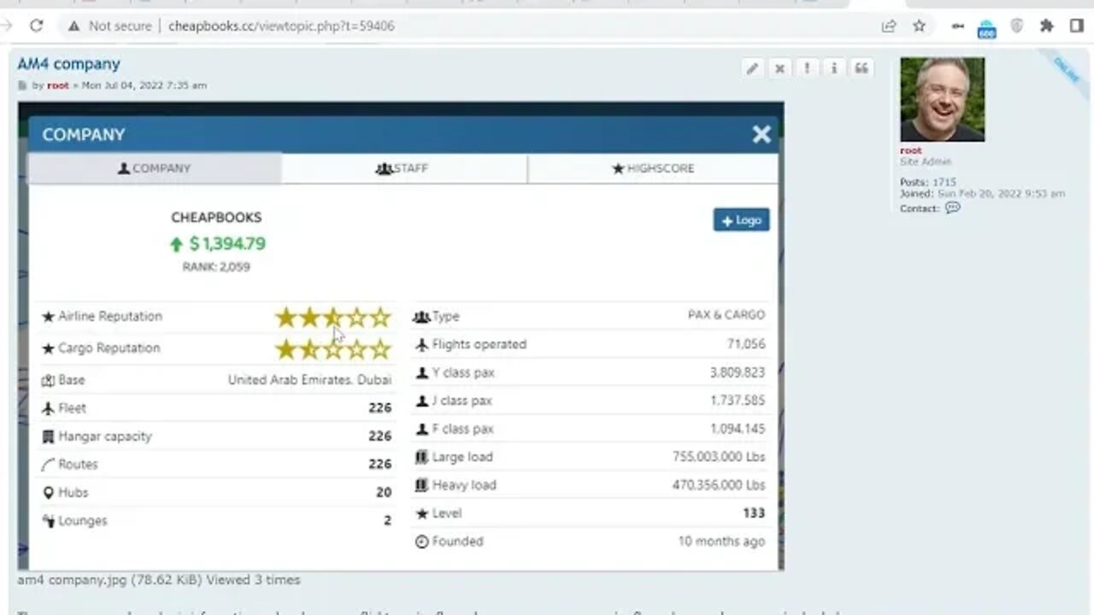Edit the post with the pencil icon
Viewport: 1094px width, 615px height.
pos(752,68)
